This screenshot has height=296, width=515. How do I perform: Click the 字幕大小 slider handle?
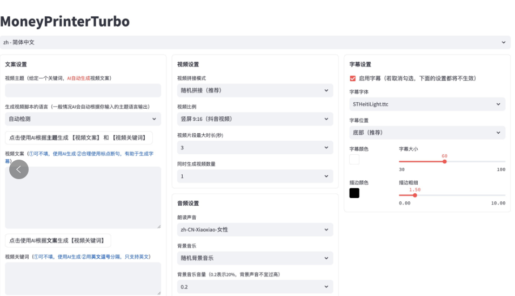(x=445, y=161)
